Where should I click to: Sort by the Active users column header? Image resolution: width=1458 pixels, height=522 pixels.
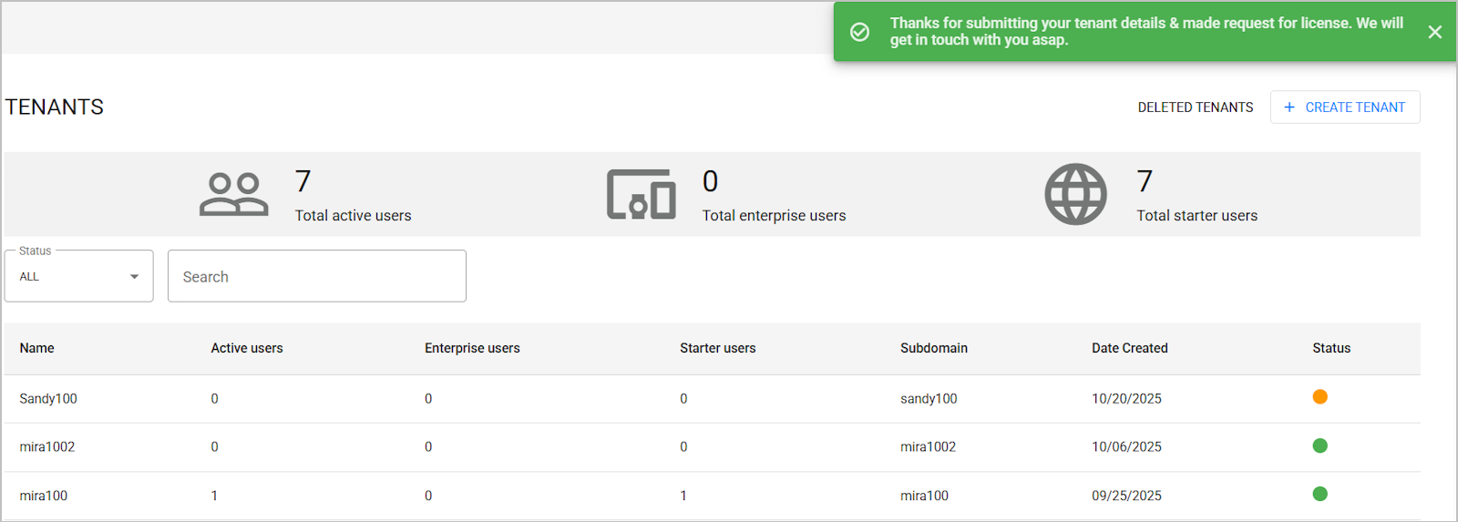(x=247, y=348)
